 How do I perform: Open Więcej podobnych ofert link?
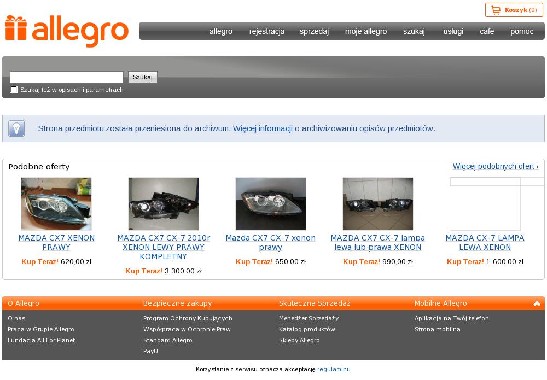tap(496, 166)
